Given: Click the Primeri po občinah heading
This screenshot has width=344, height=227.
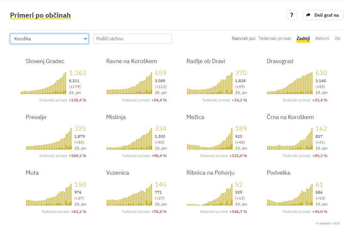Looking at the screenshot, I should 40,15.
